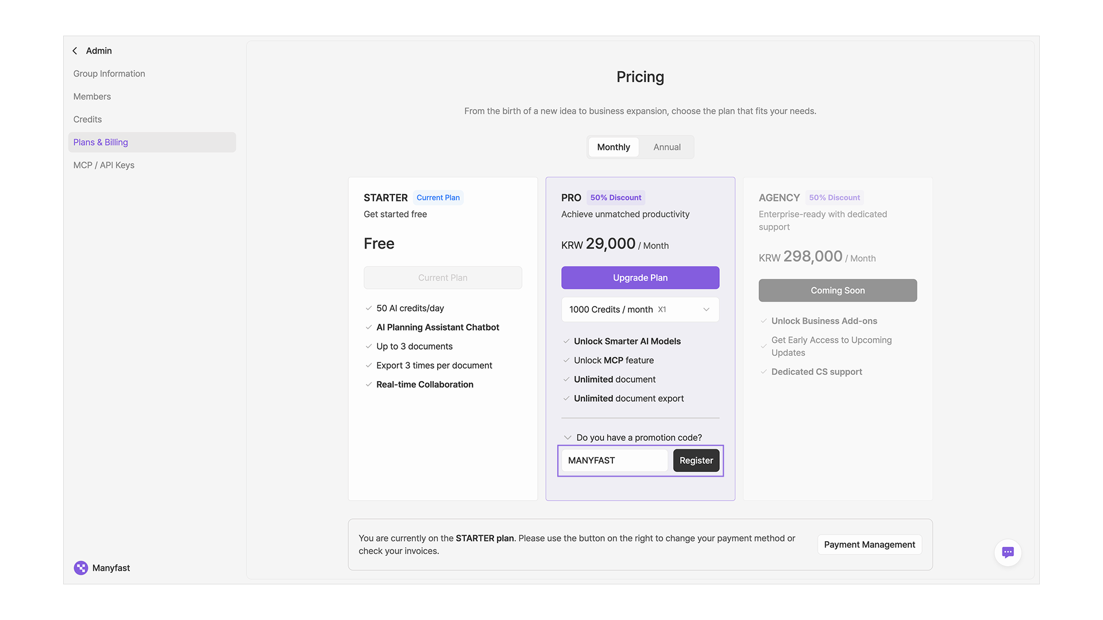Click the back arrow beside Admin
The width and height of the screenshot is (1103, 620).
click(x=75, y=51)
